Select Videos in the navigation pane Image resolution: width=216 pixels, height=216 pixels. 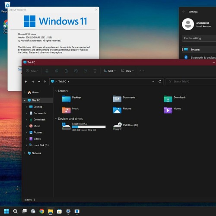pyautogui.click(x=35, y=139)
